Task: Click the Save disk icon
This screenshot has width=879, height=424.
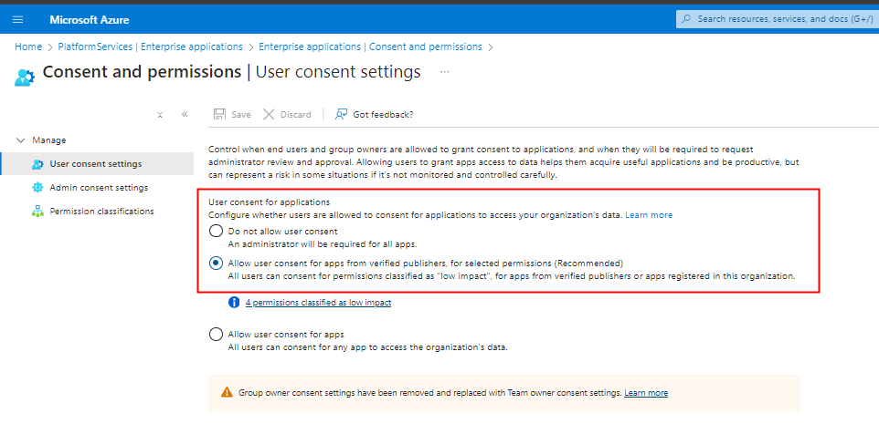Action: click(219, 114)
